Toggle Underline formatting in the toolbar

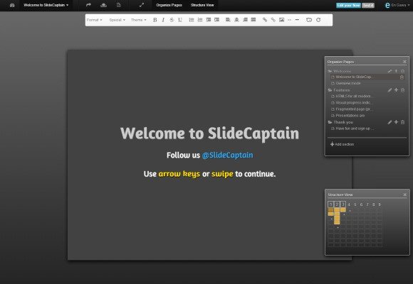click(180, 20)
